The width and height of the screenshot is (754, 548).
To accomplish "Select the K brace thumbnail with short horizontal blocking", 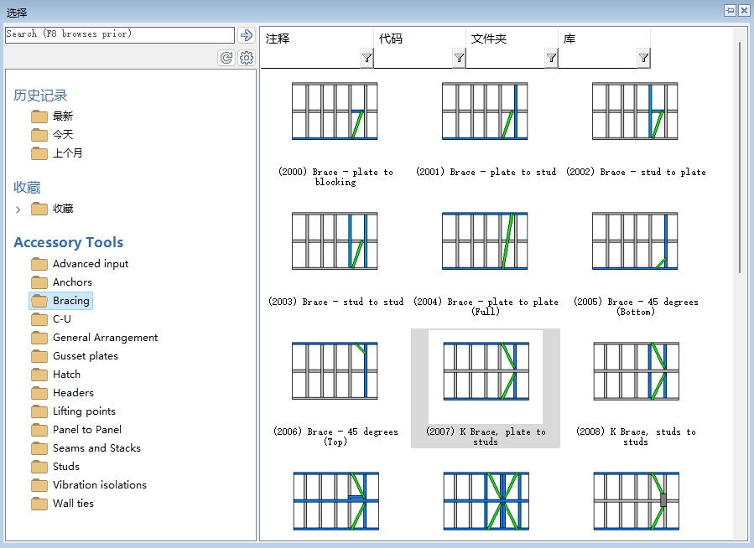I will [336, 501].
